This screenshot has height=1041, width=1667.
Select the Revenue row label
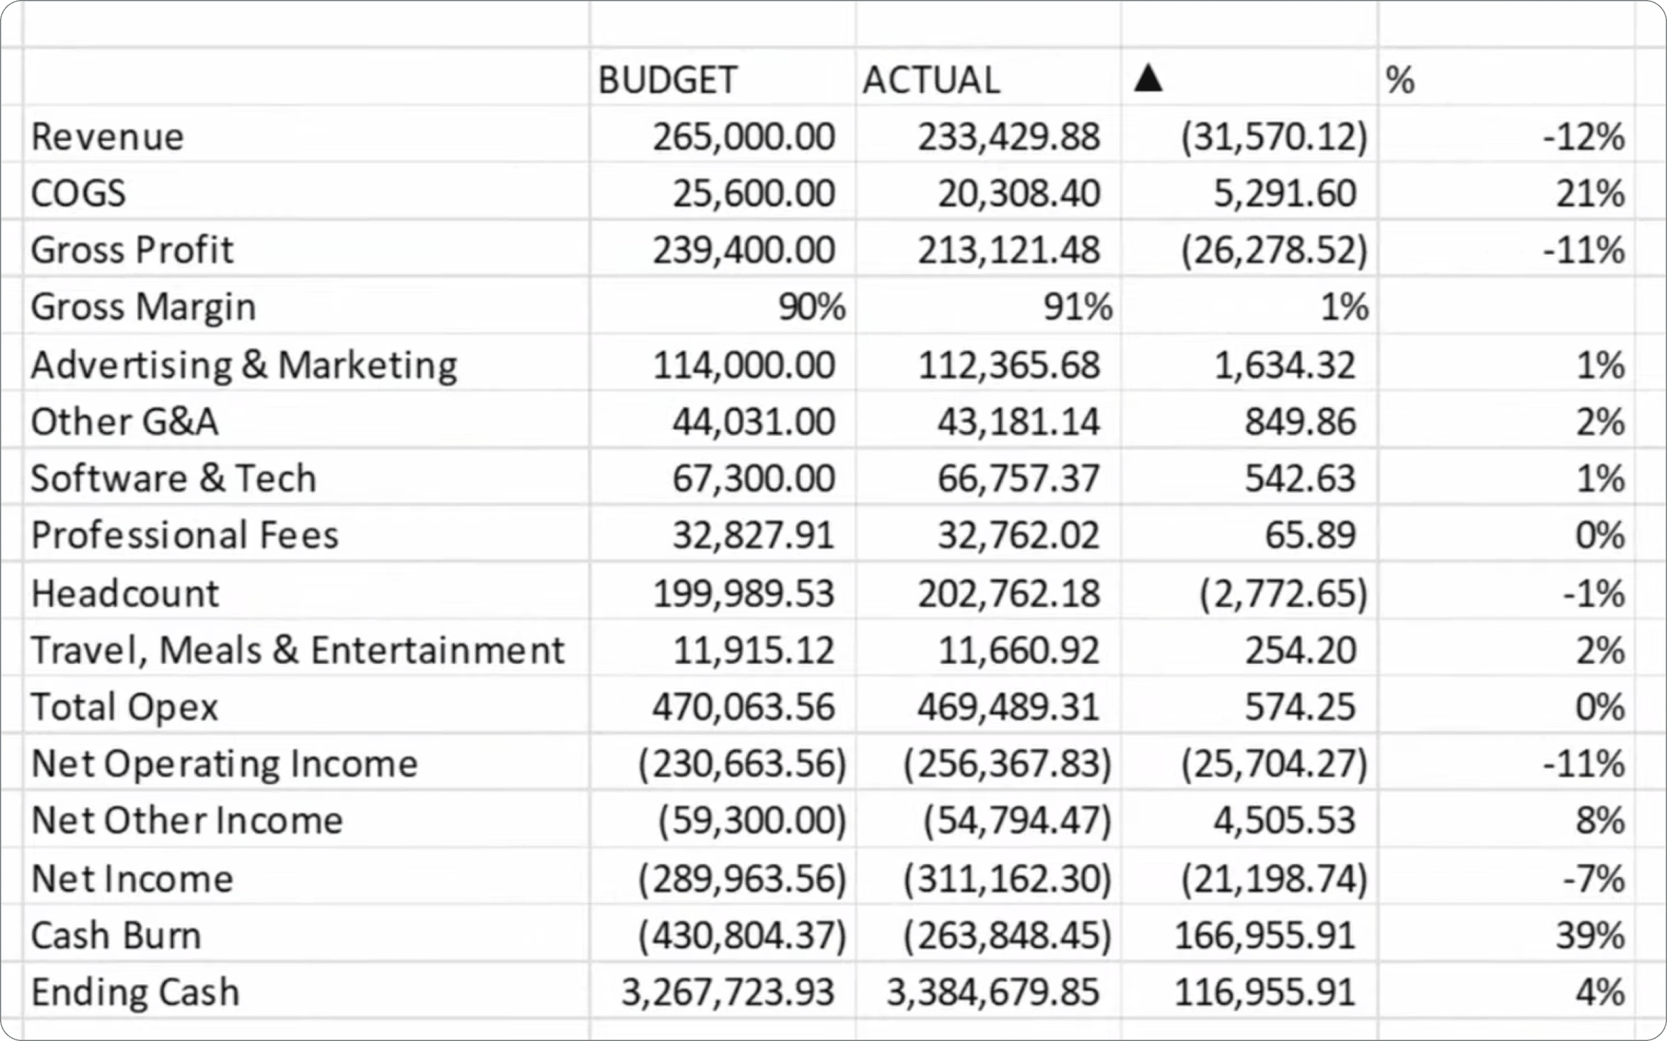pos(108,136)
